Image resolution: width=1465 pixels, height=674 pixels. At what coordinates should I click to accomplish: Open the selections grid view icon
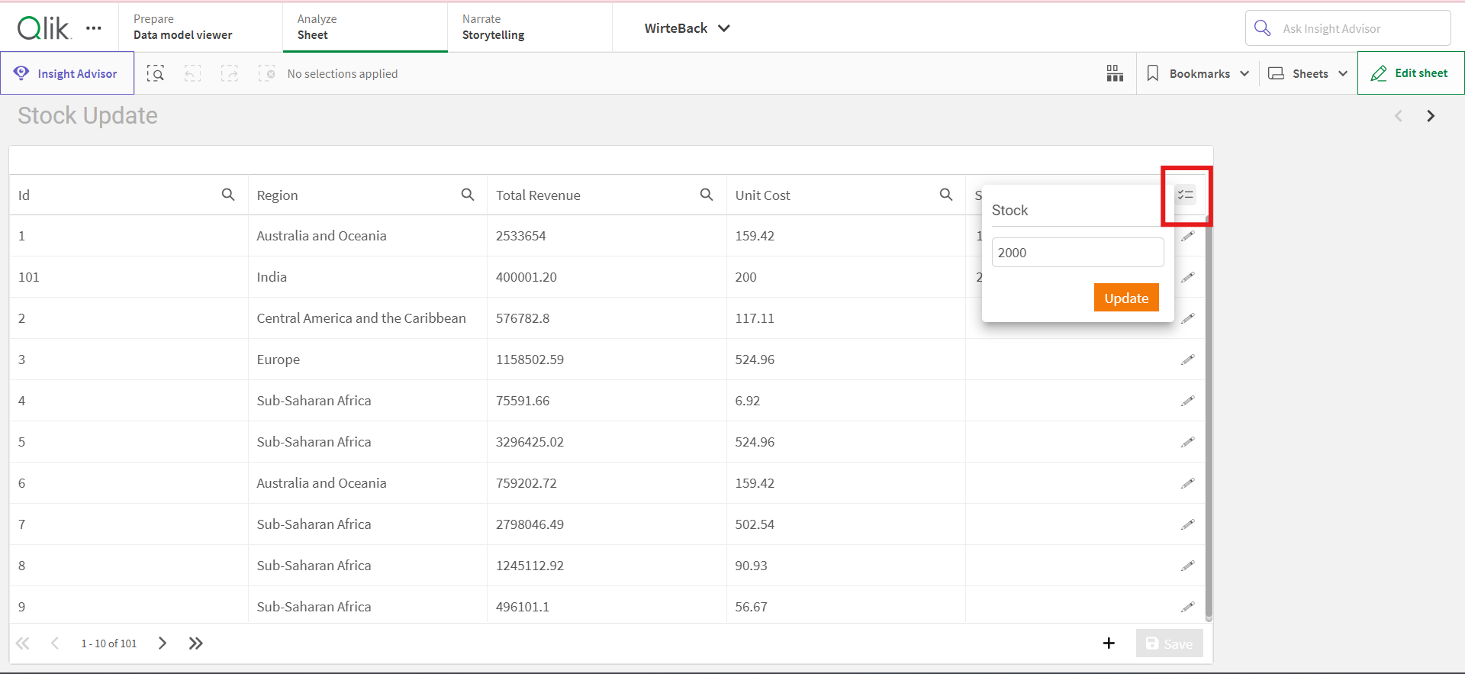pyautogui.click(x=1115, y=73)
